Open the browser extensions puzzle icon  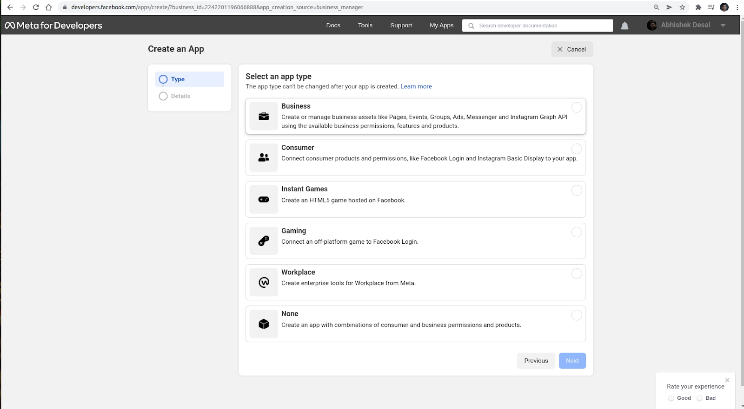tap(698, 7)
